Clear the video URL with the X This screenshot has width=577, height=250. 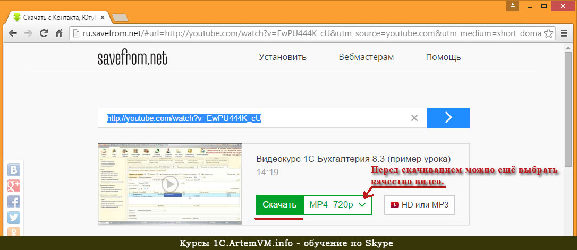tap(414, 118)
